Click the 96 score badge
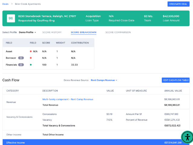Viewport: 193px width, 145px height. pyautogui.click(x=11, y=18)
